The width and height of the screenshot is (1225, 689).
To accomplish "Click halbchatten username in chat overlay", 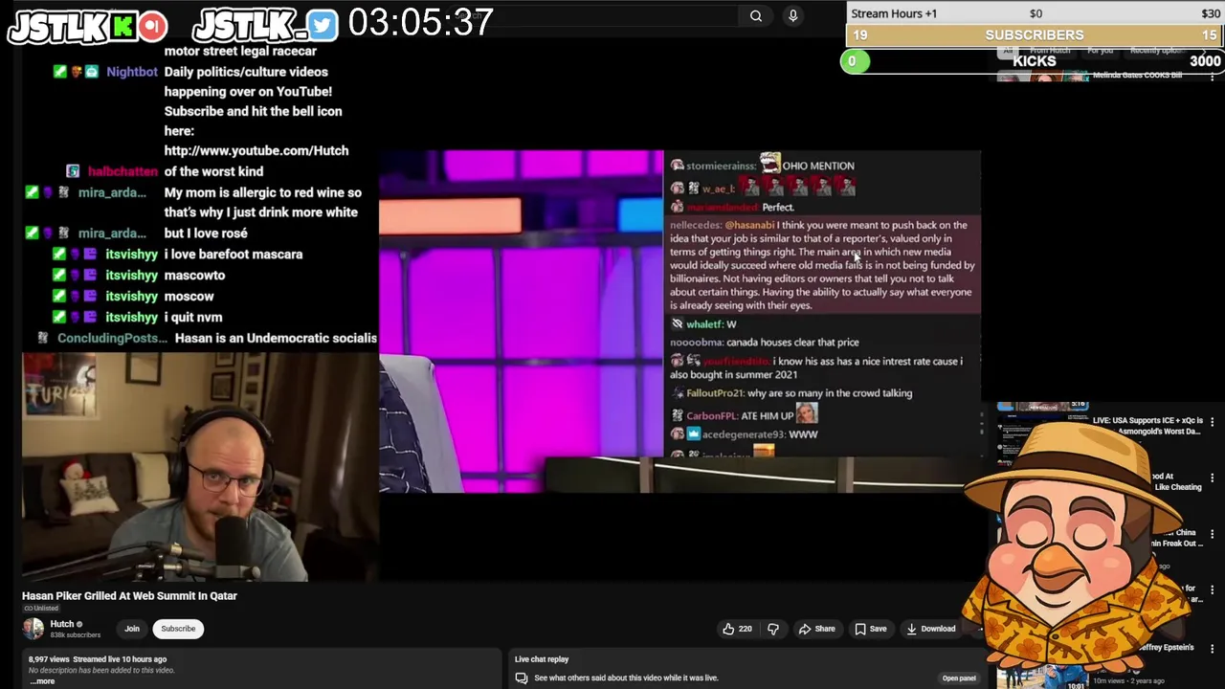I will pos(122,171).
